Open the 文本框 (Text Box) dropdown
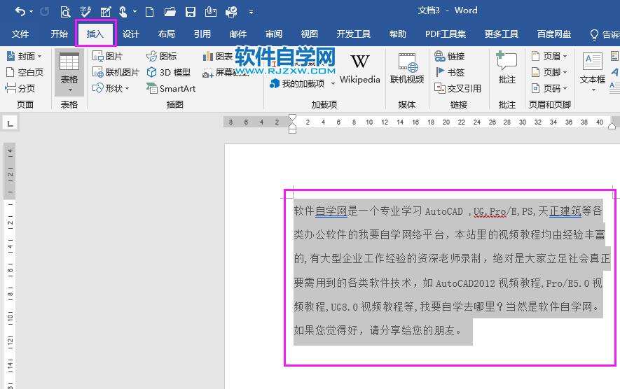 592,72
